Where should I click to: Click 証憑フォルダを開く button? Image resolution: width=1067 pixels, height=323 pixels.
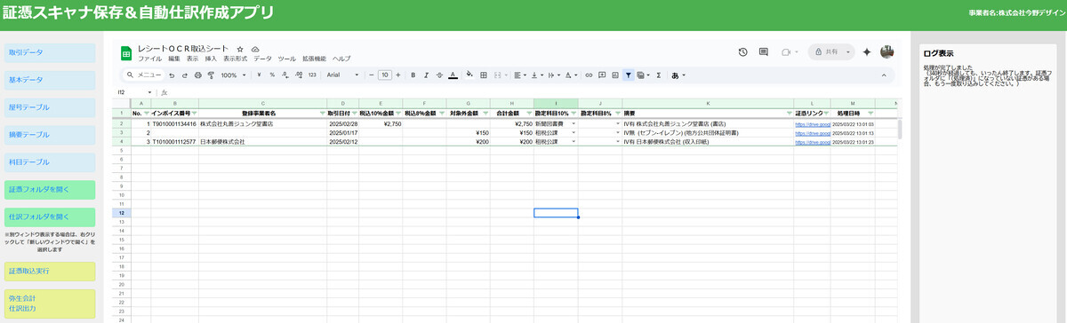(50, 189)
